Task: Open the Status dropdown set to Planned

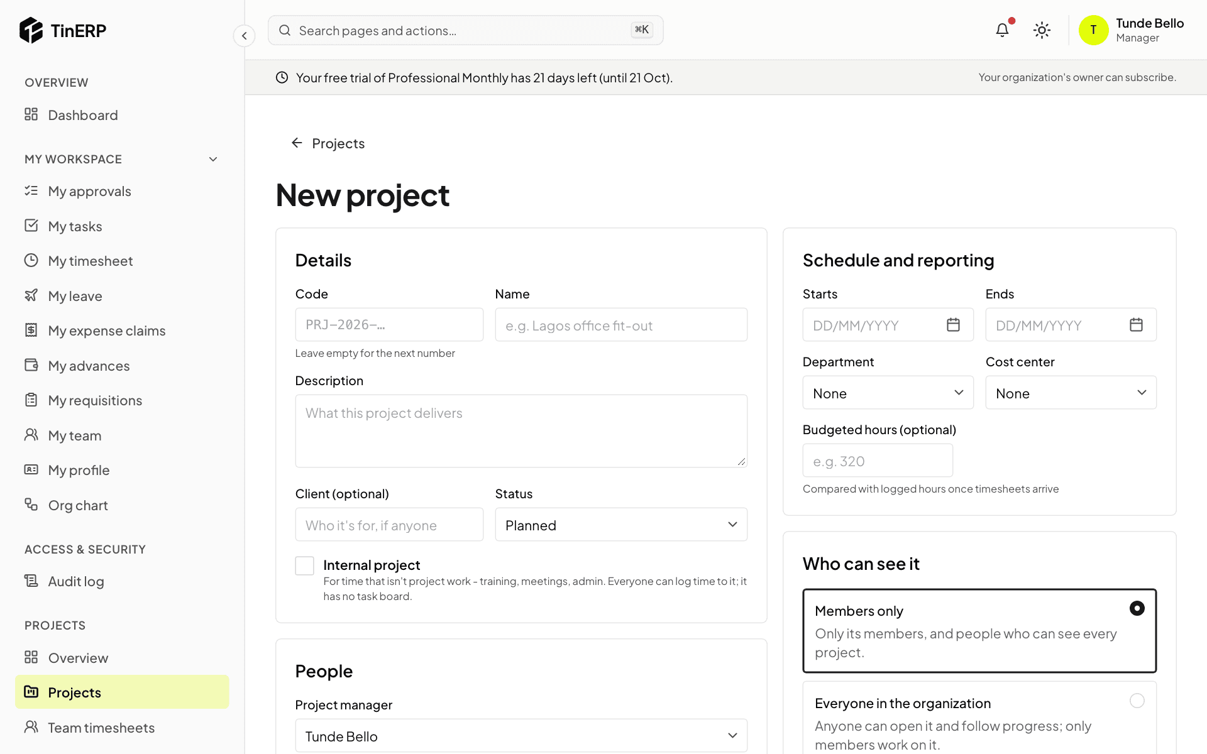Action: (x=621, y=525)
